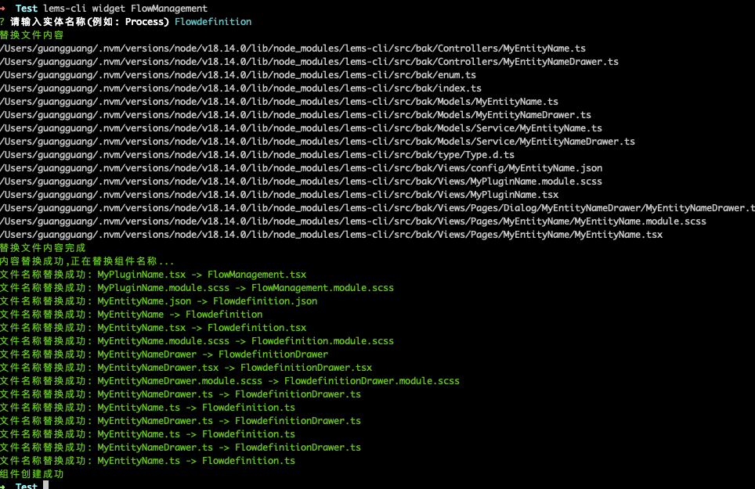Viewport: 755px width, 489px height.
Task: Click the src/bak/index.ts path line
Action: [240, 88]
